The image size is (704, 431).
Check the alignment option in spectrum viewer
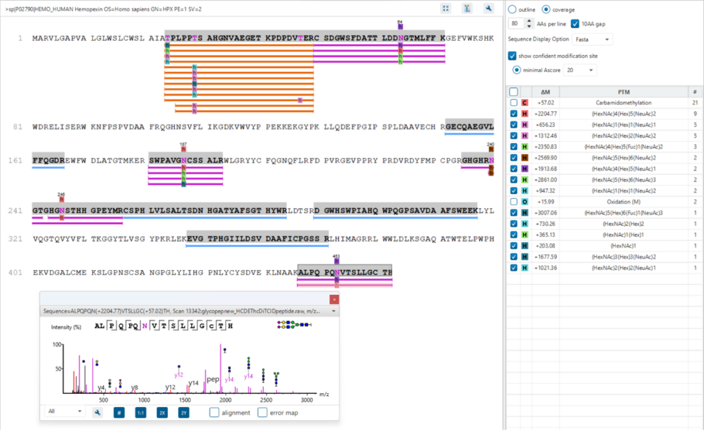point(214,412)
